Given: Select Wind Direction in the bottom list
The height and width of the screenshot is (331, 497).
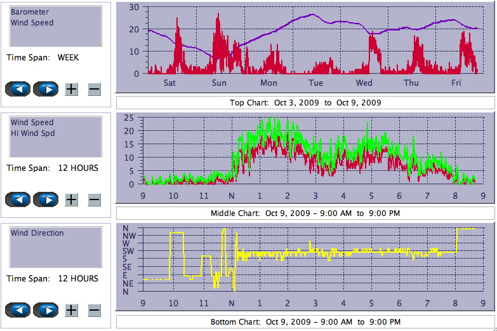Looking at the screenshot, I should click(x=37, y=233).
